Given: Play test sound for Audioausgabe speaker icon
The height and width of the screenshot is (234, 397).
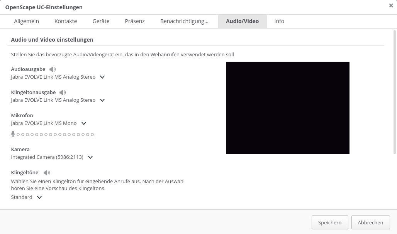Looking at the screenshot, I should [53, 69].
